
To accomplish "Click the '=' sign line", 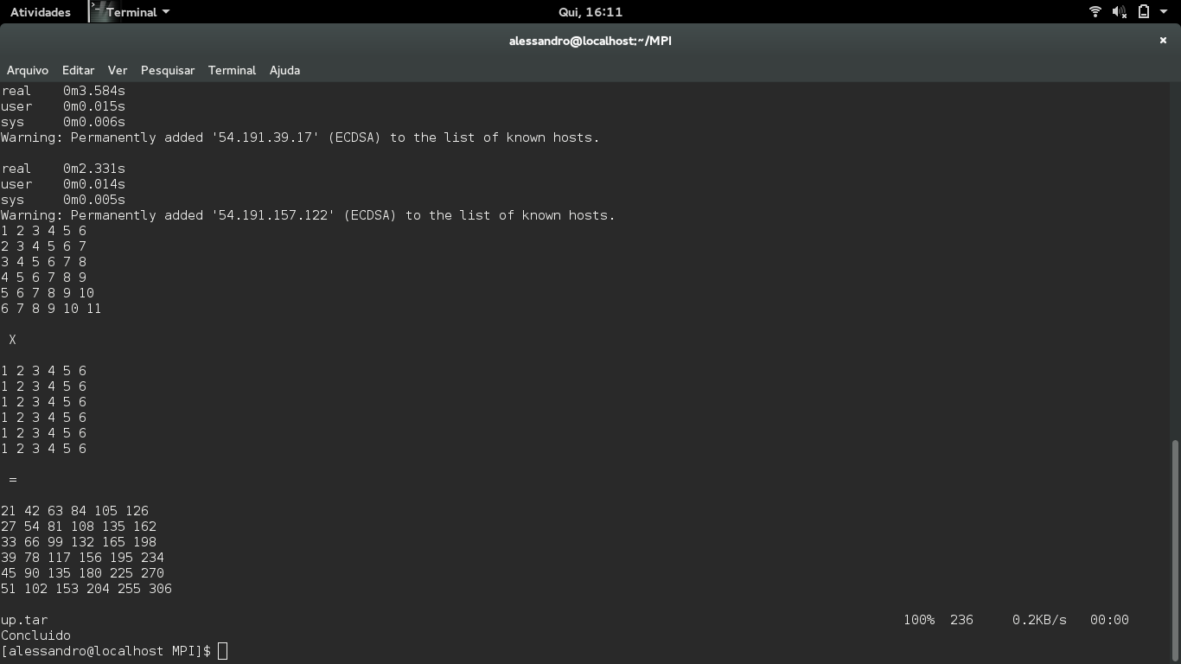I will pyautogui.click(x=12, y=480).
